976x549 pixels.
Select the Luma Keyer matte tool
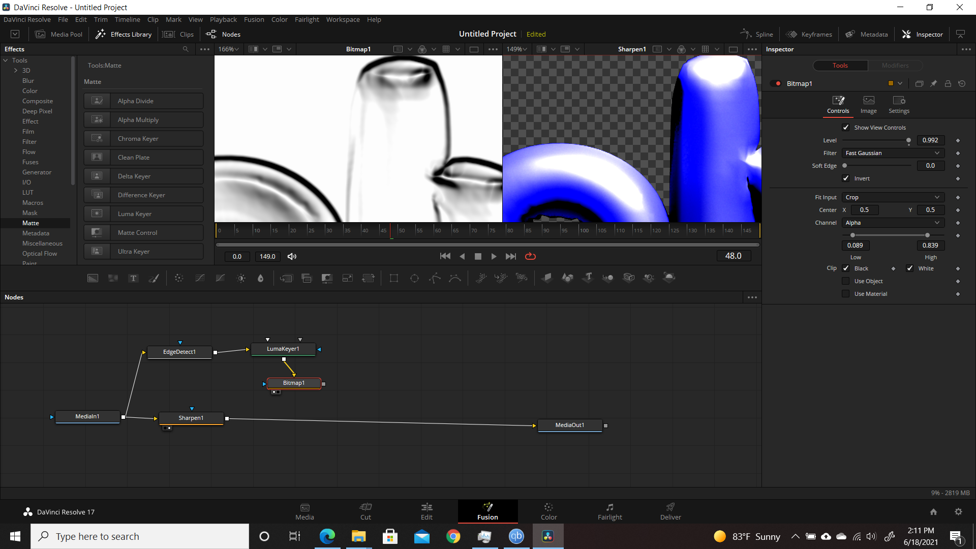tap(143, 214)
